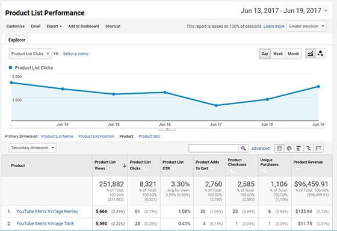Select the comparison view icon

click(x=308, y=148)
